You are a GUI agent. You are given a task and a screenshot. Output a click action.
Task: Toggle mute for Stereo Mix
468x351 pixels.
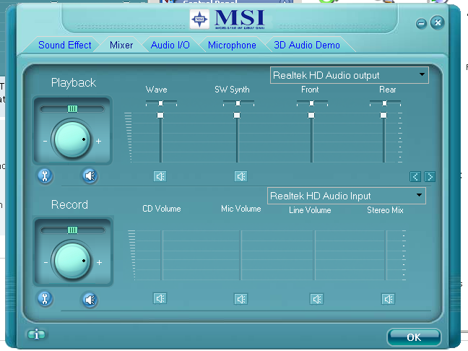(389, 298)
